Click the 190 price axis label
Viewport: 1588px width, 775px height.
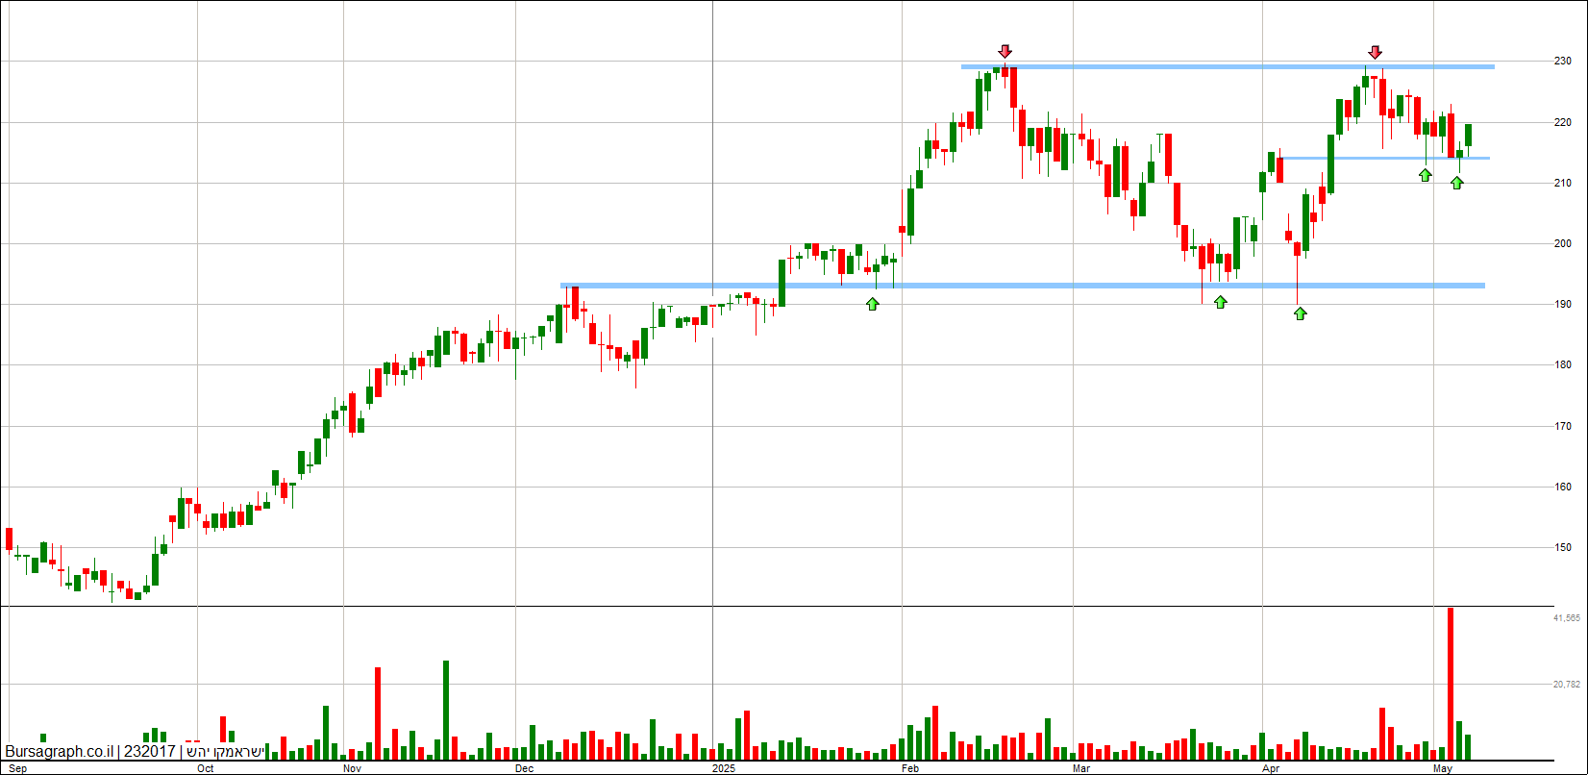[x=1562, y=304]
